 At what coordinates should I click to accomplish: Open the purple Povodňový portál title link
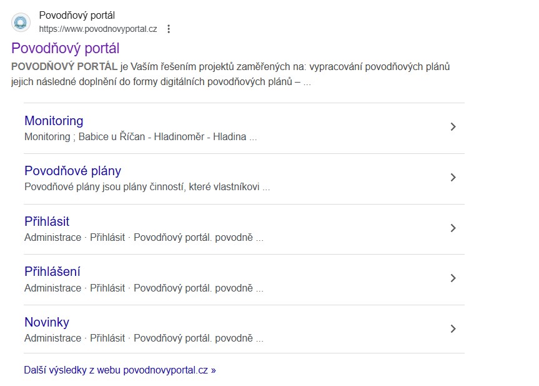point(65,48)
